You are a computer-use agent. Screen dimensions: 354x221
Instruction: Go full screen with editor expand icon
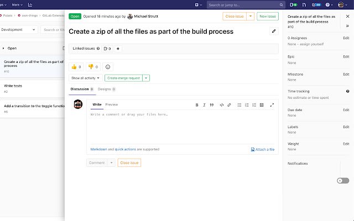(272, 105)
